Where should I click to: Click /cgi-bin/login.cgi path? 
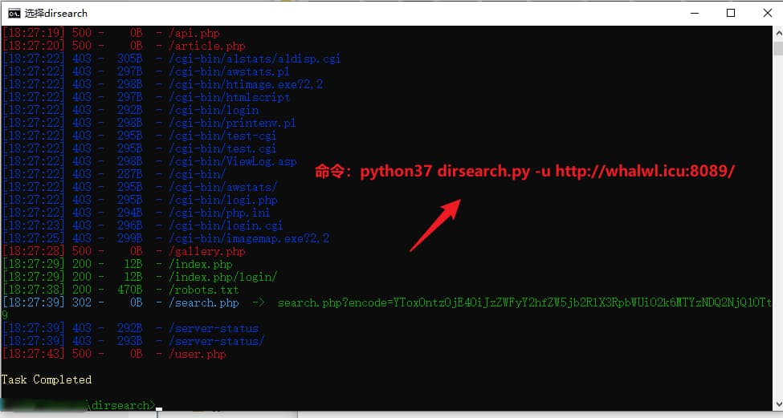226,226
